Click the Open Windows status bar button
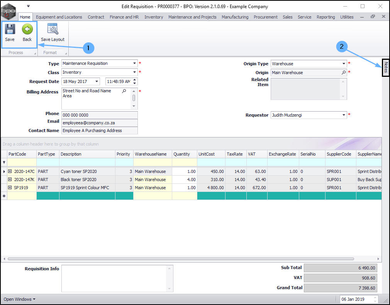Screen dimensions: 390x305 [19, 299]
